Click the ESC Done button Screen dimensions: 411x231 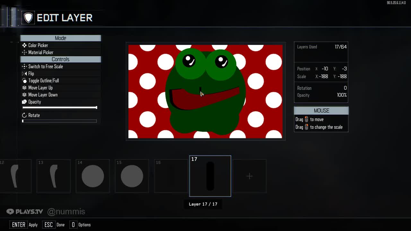[x=54, y=225]
